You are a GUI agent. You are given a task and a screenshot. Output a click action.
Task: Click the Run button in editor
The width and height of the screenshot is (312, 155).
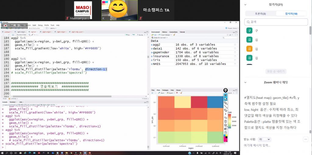[128, 35]
